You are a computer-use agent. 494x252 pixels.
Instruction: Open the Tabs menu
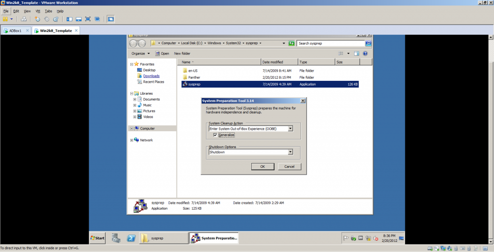pyautogui.click(x=48, y=11)
